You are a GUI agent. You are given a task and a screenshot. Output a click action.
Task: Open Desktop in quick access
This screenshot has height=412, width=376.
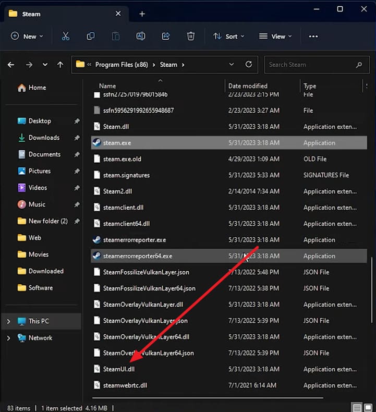pyautogui.click(x=34, y=121)
